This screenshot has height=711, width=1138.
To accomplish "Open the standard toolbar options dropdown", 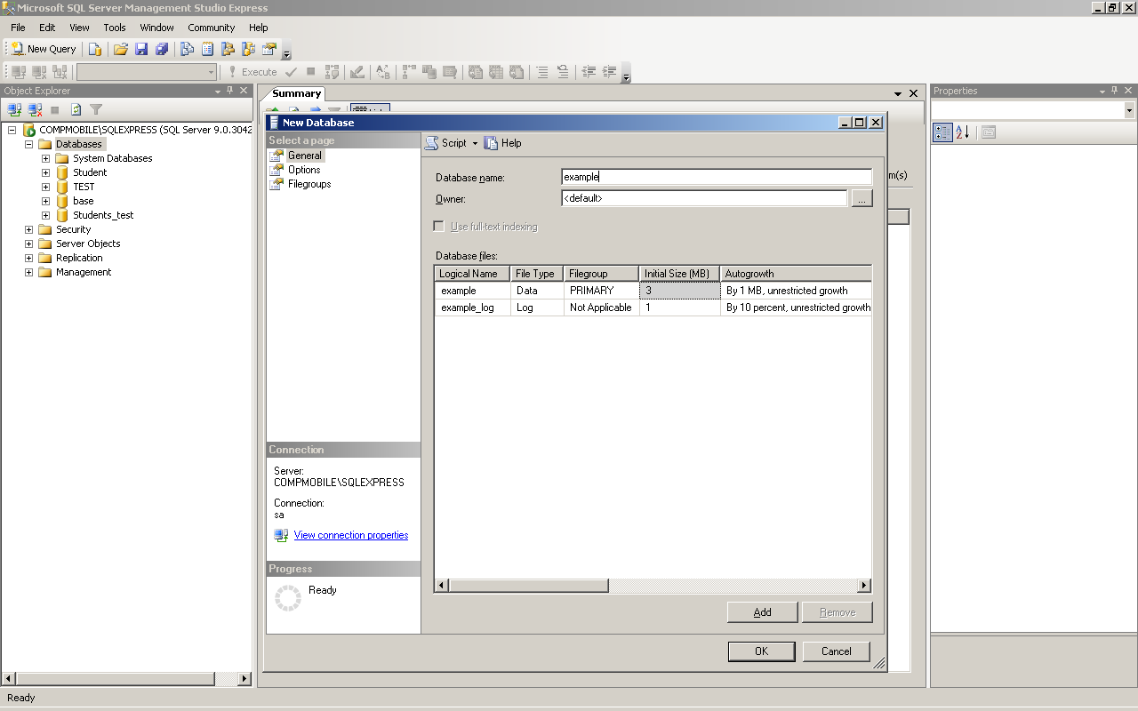I will pyautogui.click(x=286, y=53).
